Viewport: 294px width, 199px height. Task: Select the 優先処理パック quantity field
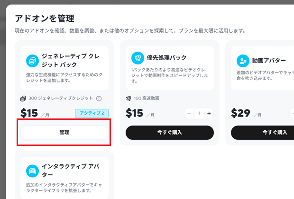coord(199,113)
